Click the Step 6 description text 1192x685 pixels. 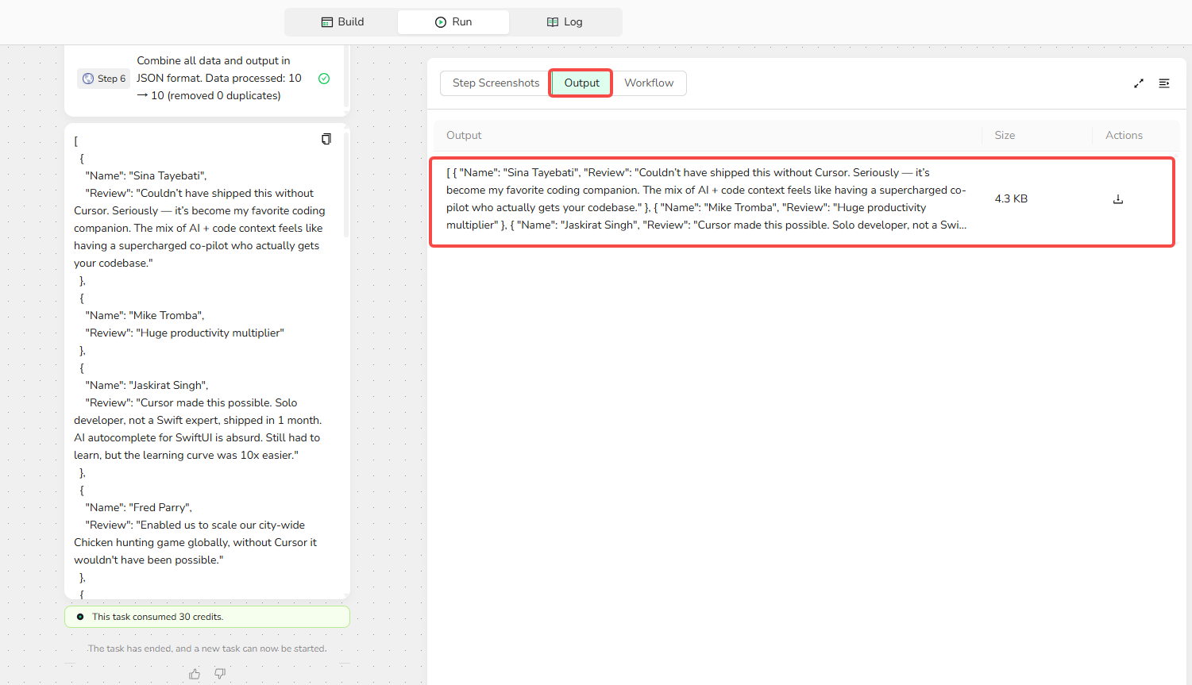tap(218, 79)
